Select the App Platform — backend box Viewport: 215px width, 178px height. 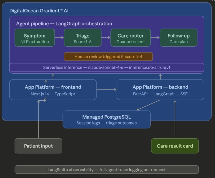pyautogui.click(x=160, y=90)
